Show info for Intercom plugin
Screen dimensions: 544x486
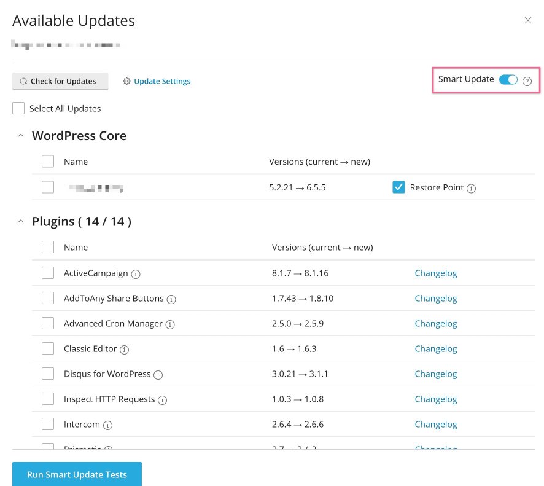point(108,425)
